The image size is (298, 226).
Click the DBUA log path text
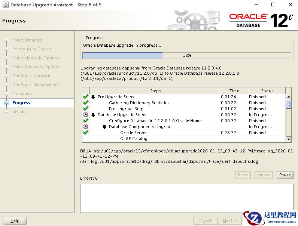(x=186, y=154)
